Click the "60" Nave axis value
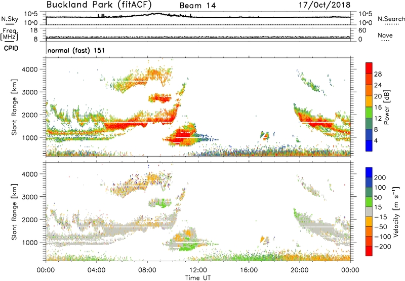 [x=362, y=30]
